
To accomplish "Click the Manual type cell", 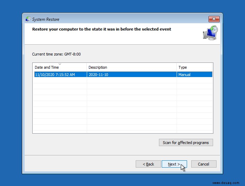I will coord(184,75).
